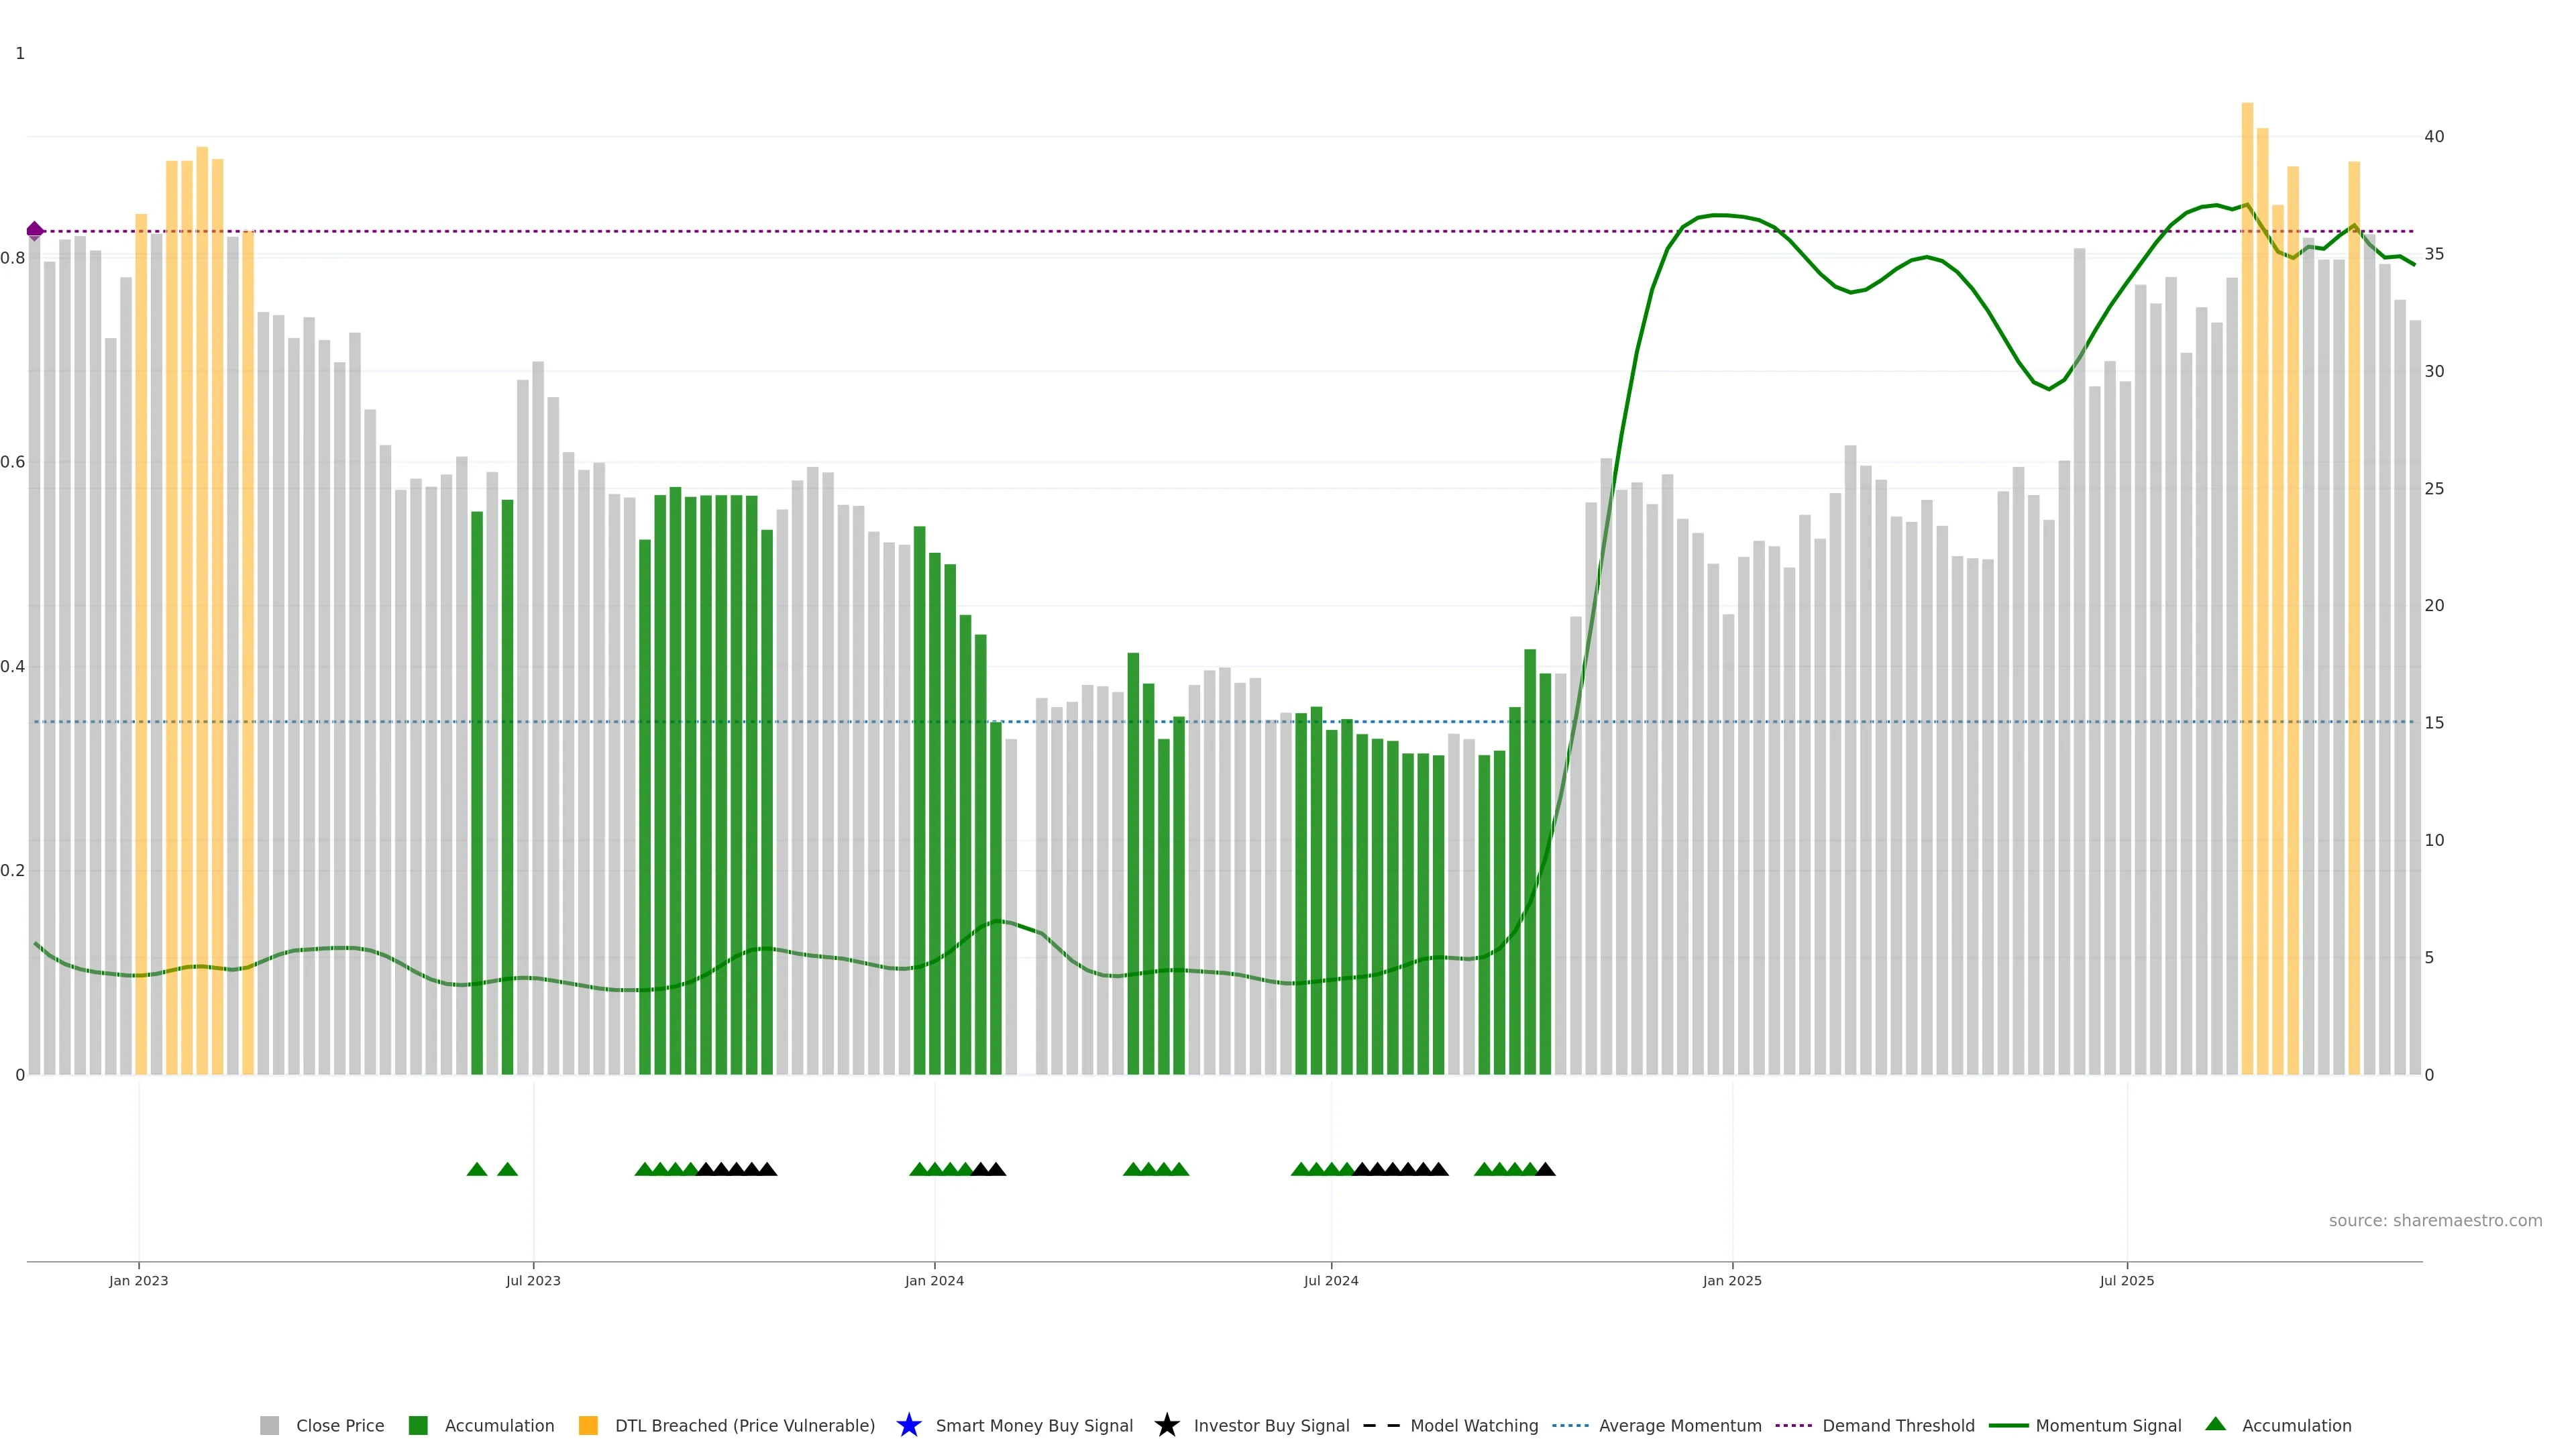Click the Jan 2023 x-axis tick label
Viewport: 2576px width, 1449px height.
[x=138, y=1280]
